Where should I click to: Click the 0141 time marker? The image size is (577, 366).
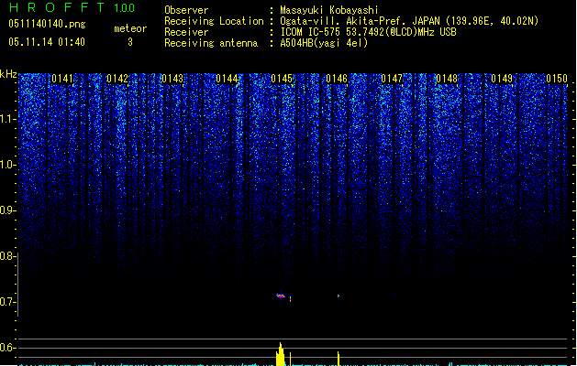[x=62, y=79]
